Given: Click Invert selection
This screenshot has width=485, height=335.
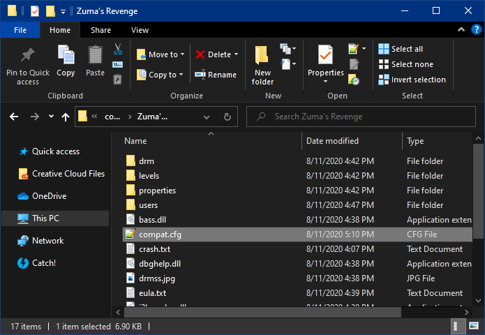Looking at the screenshot, I should point(412,80).
